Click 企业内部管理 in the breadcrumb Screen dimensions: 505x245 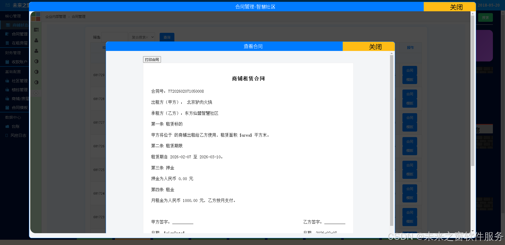(x=55, y=17)
